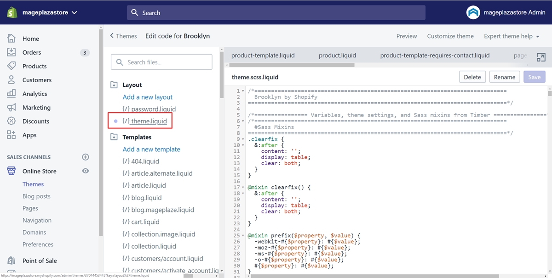Go to Products page

pyautogui.click(x=34, y=66)
